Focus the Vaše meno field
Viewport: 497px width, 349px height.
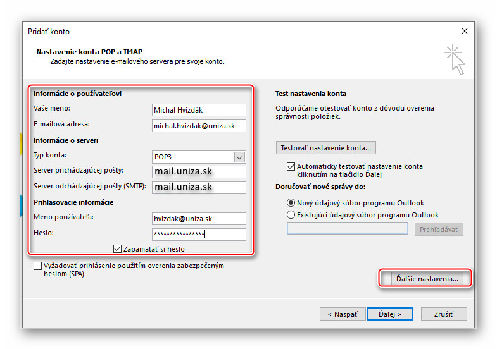click(199, 110)
